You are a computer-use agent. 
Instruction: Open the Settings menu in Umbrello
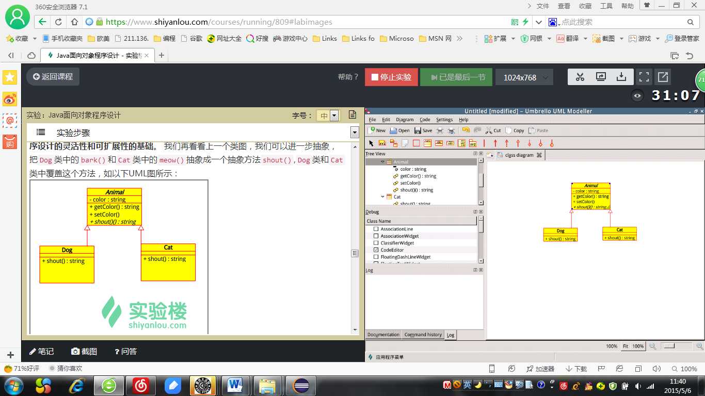[444, 120]
